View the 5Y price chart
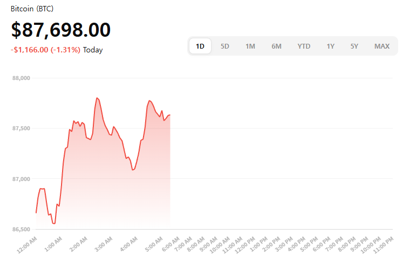 coord(354,46)
